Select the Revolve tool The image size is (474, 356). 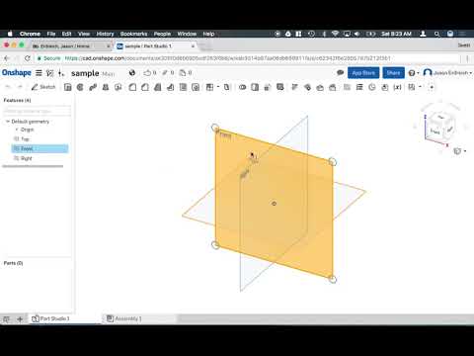(80, 87)
